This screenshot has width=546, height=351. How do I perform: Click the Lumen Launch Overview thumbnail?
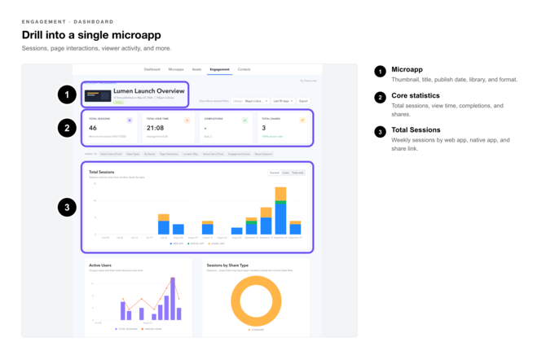pyautogui.click(x=98, y=95)
